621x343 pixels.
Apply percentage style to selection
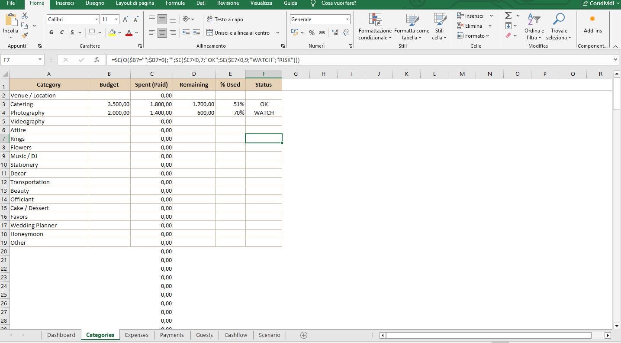click(312, 32)
